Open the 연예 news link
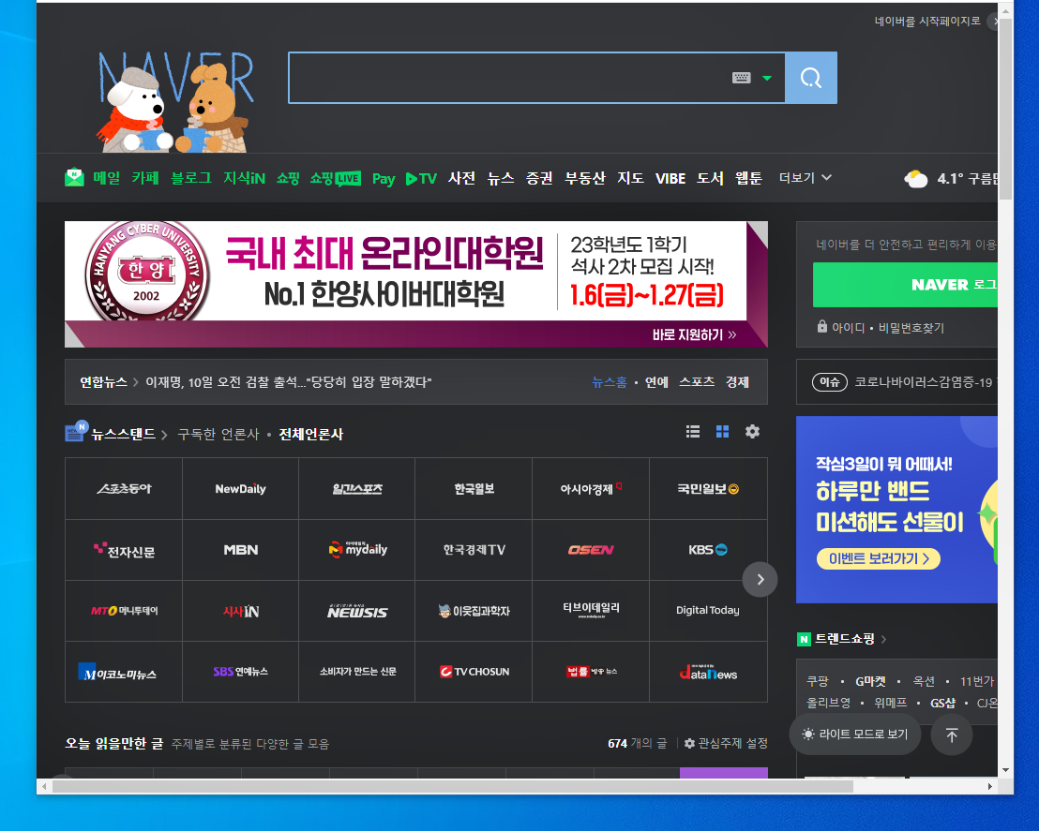 pyautogui.click(x=656, y=382)
